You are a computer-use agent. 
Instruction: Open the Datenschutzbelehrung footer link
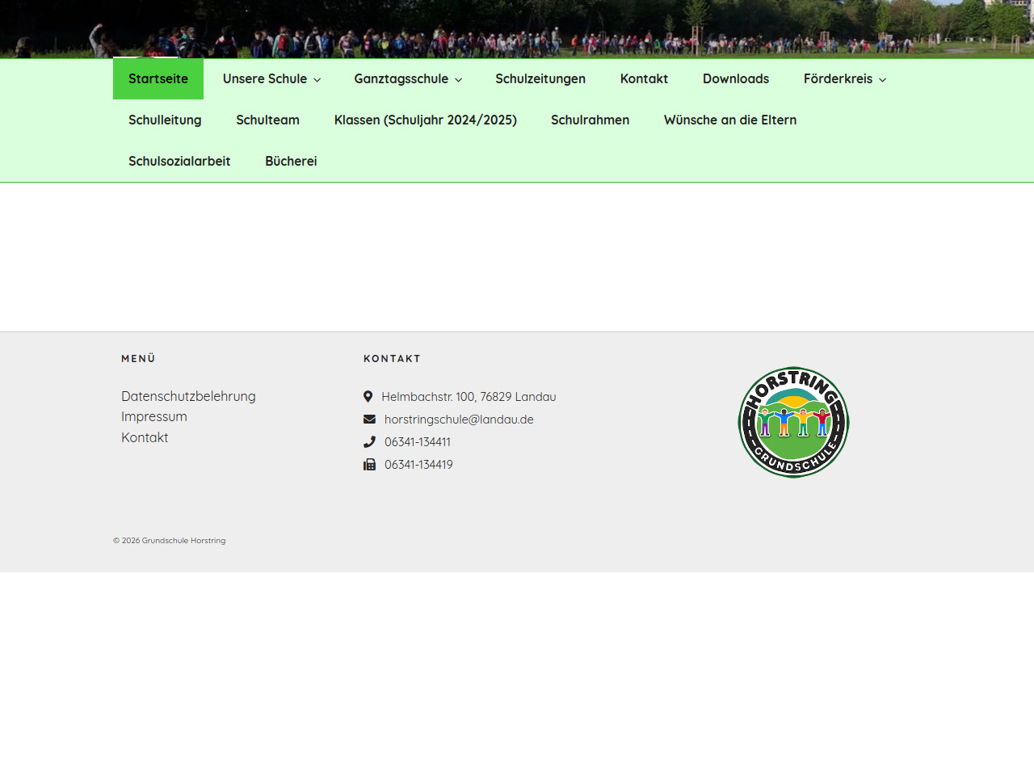tap(188, 396)
